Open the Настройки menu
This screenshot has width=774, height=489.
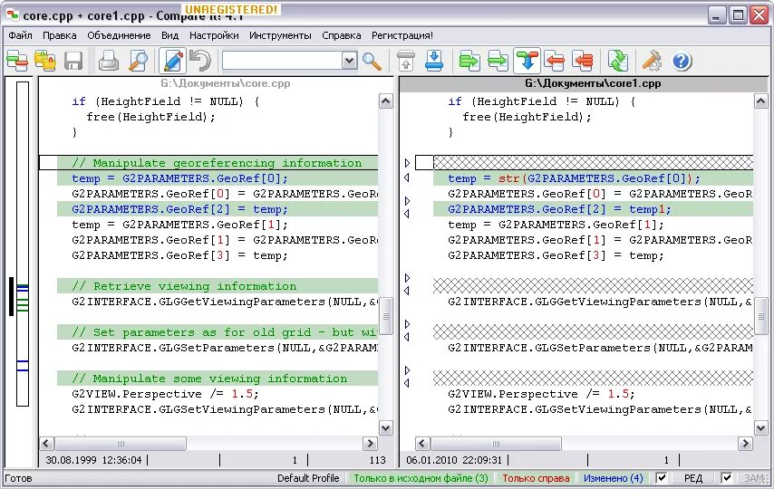pos(214,35)
